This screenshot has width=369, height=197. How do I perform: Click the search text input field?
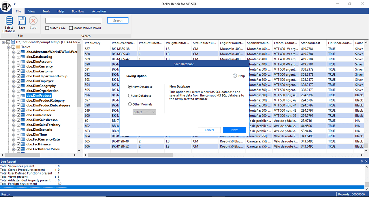[73, 21]
